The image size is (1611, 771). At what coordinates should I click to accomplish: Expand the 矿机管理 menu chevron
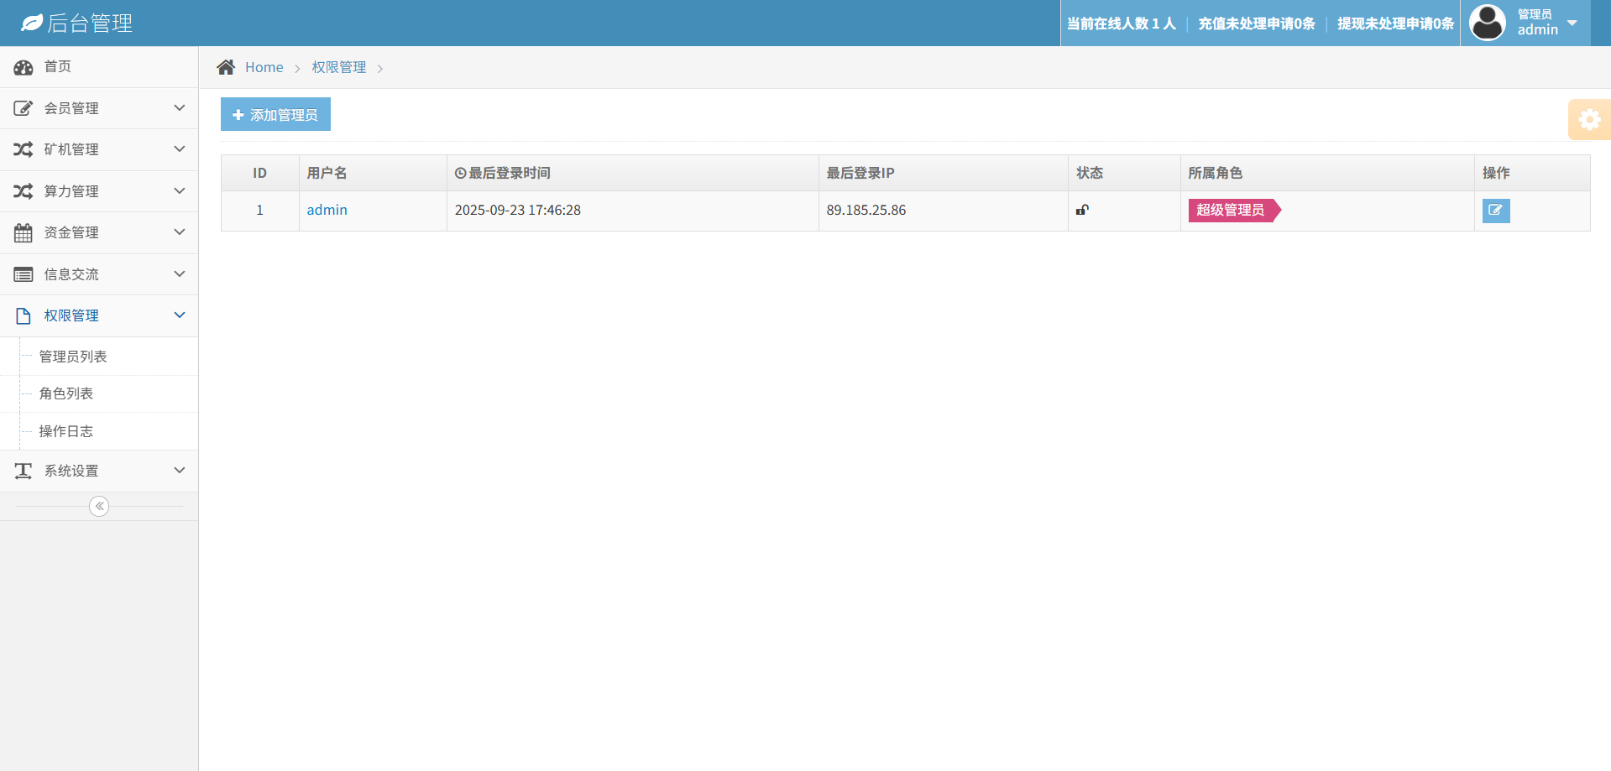(x=179, y=149)
